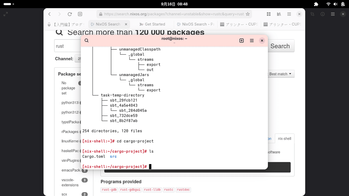Bookmark this page via the star icon
Viewport: 349px width, 196px height.
click(247, 14)
